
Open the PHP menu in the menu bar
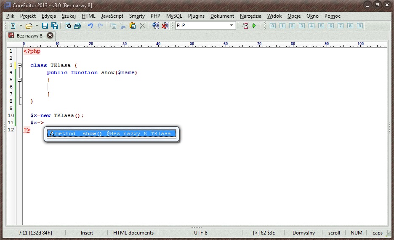155,16
